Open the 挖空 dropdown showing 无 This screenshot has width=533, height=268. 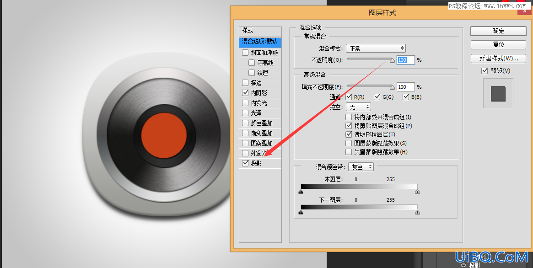tap(358, 107)
